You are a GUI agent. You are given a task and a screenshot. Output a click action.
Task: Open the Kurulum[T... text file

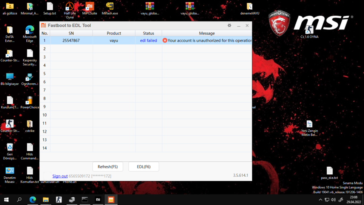tap(10, 102)
